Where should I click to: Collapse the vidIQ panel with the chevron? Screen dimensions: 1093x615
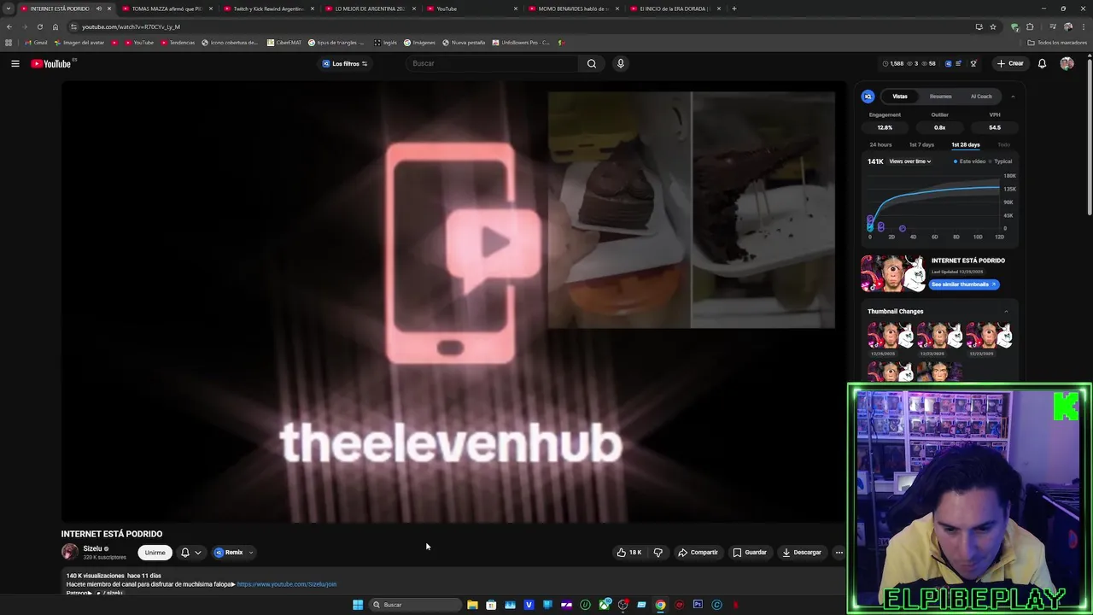(x=1013, y=97)
